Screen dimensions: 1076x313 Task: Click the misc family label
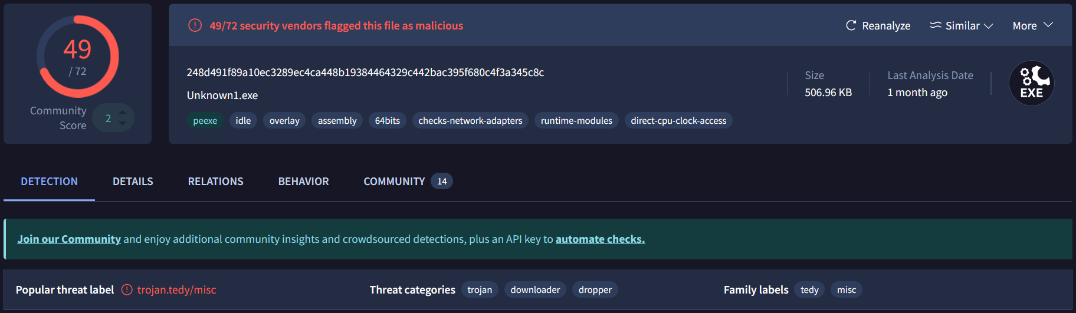[x=847, y=289]
